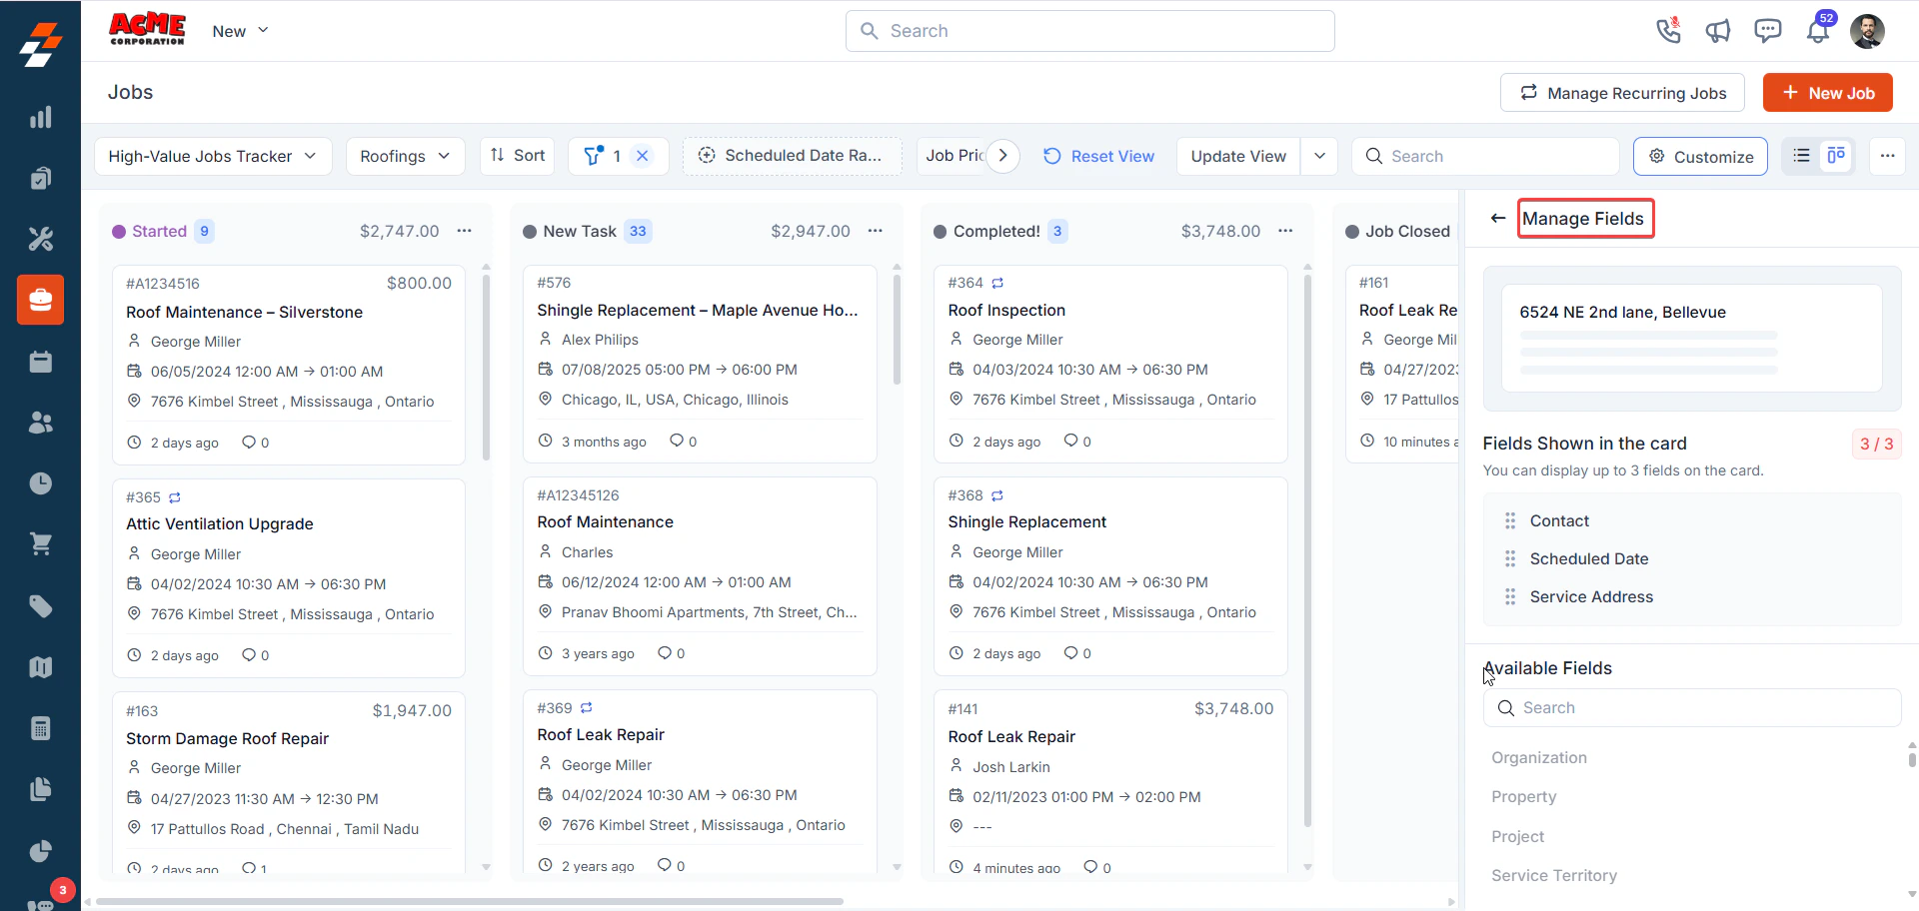This screenshot has height=911, width=1919.
Task: Focus the global Search box in the header
Action: [x=1090, y=31]
